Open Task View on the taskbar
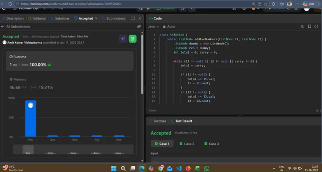Image resolution: width=322 pixels, height=172 pixels. point(133,169)
